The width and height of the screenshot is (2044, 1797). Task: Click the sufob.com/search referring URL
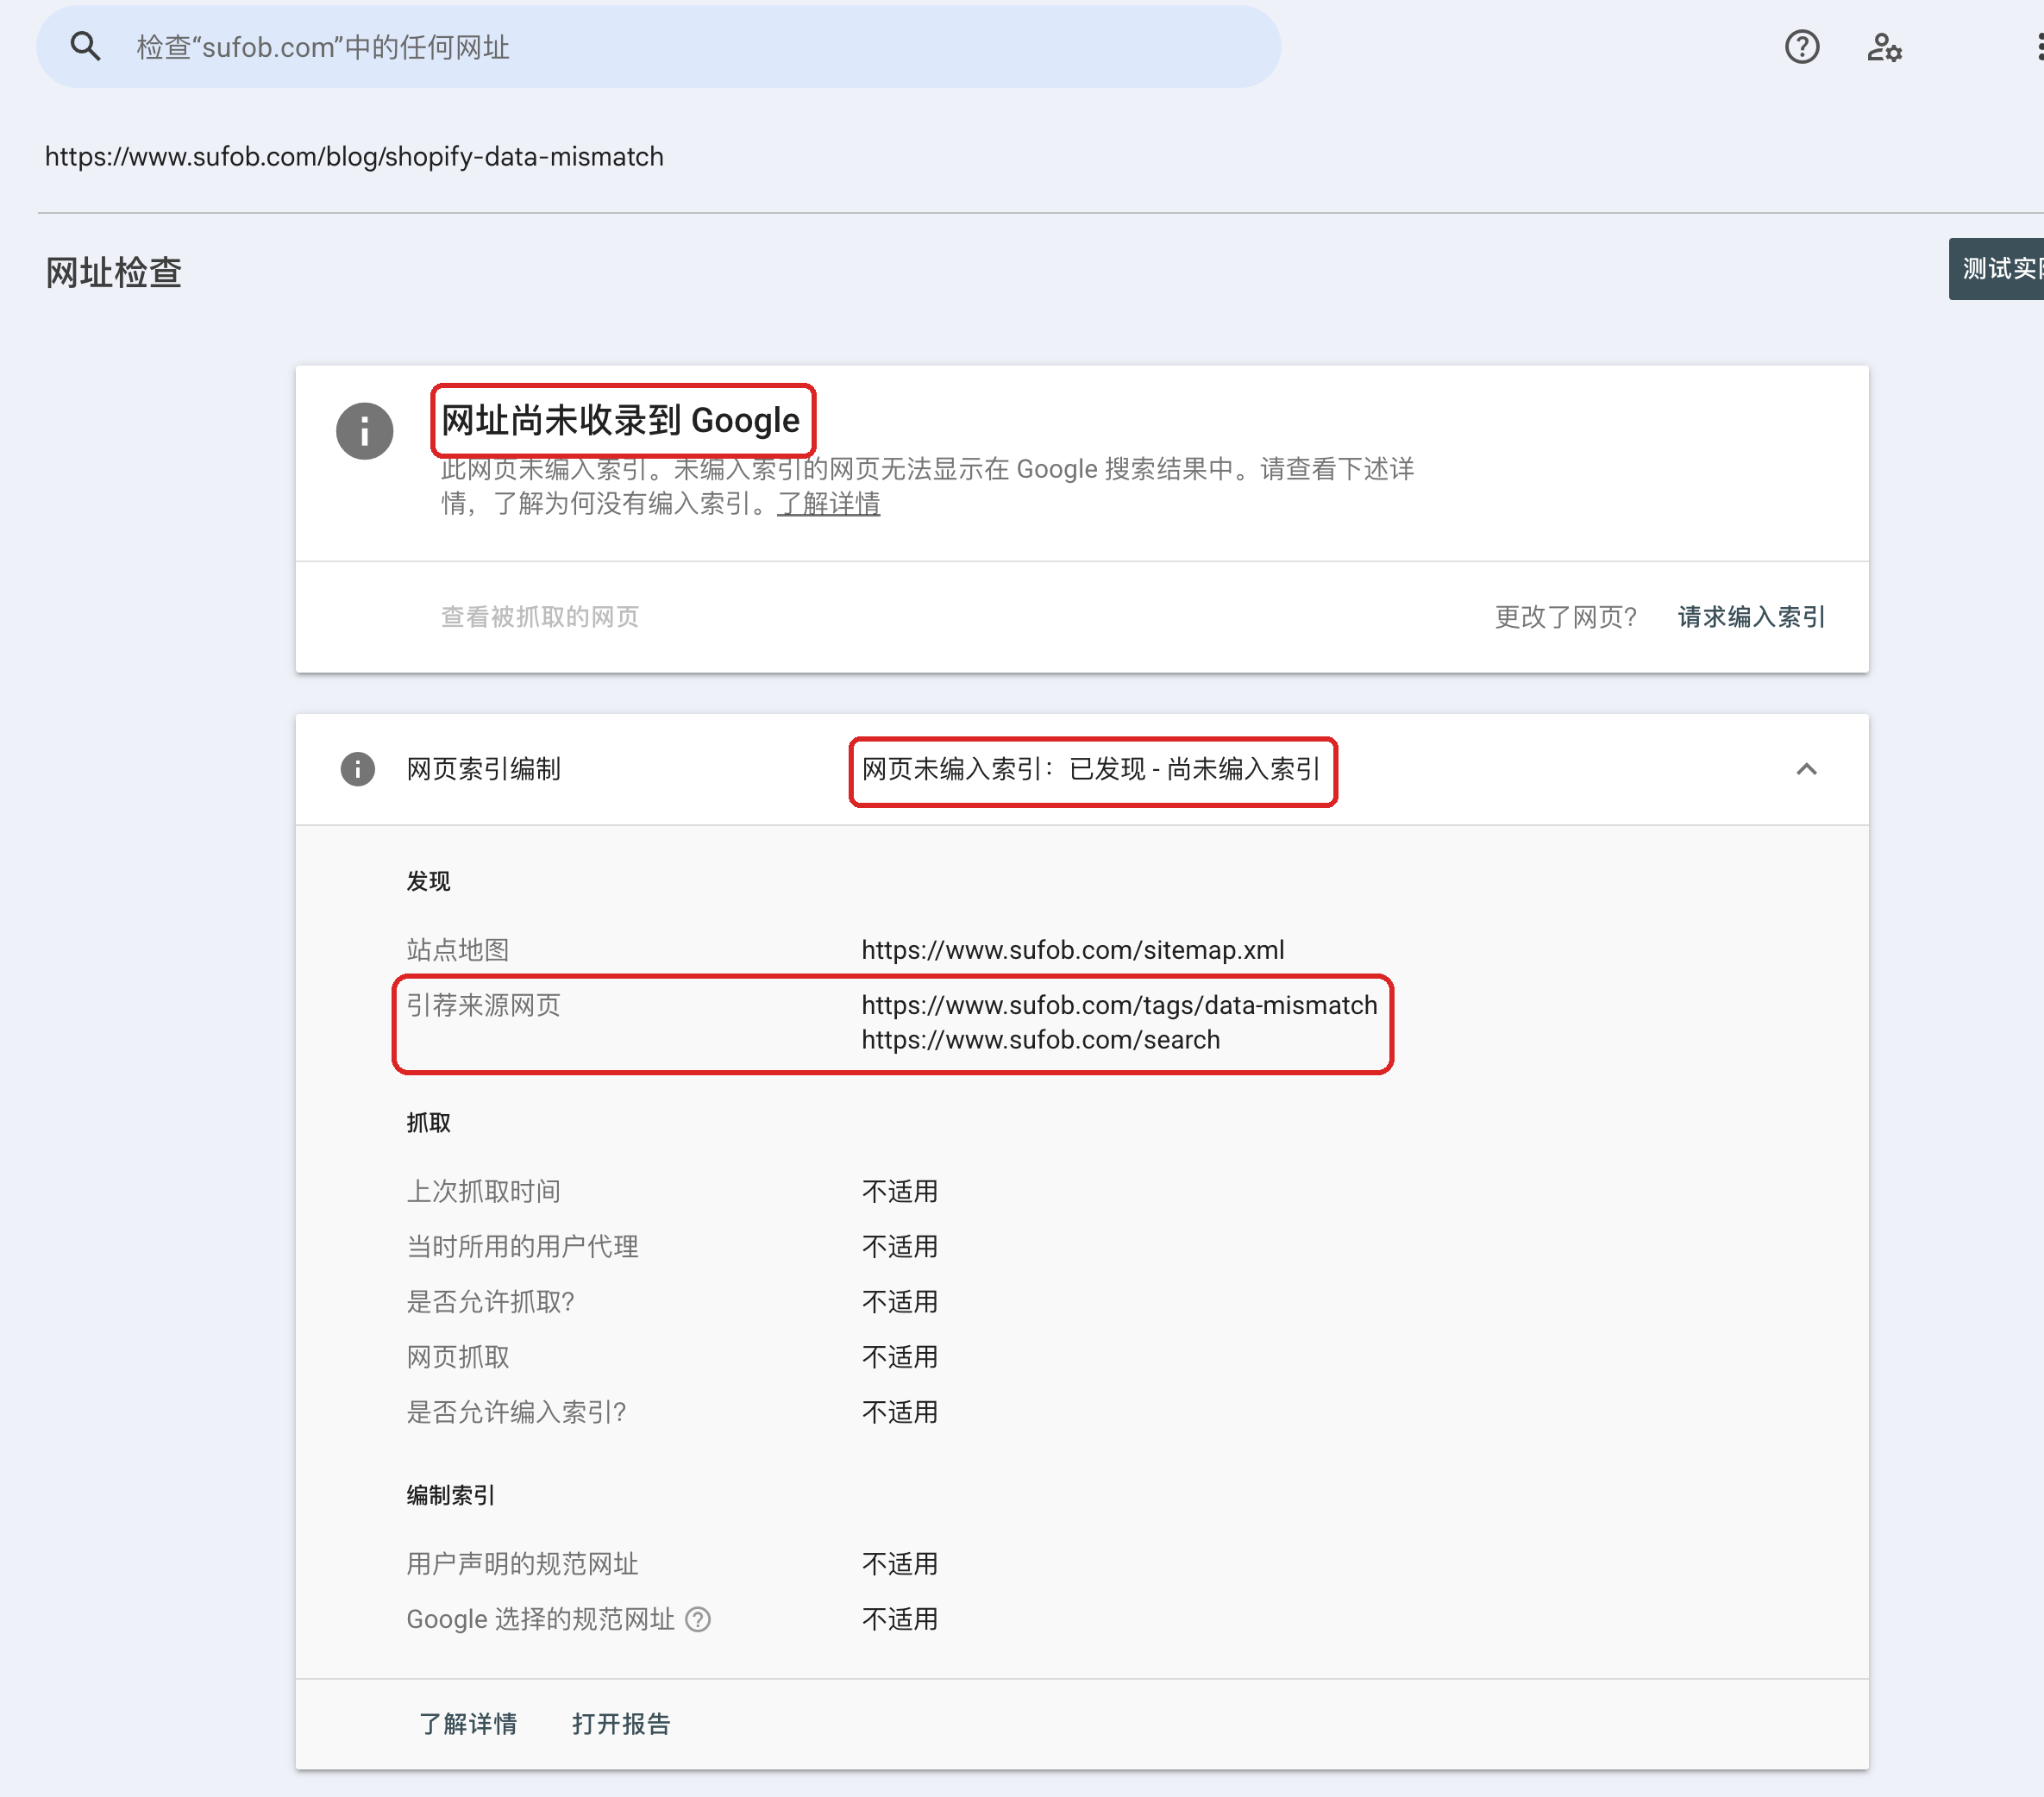1040,1039
